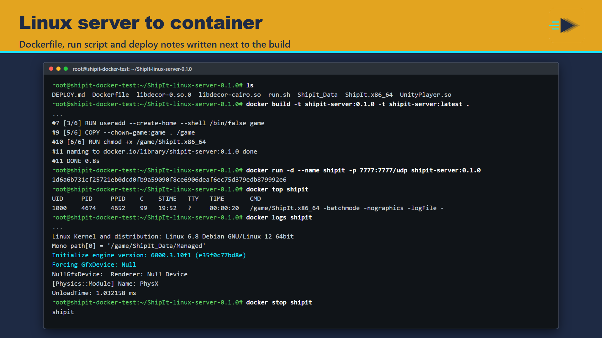Click the PPID value 4652
The height and width of the screenshot is (338, 602).
coord(118,208)
